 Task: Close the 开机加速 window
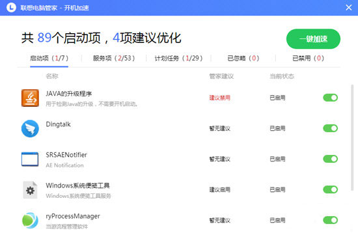click(349, 8)
